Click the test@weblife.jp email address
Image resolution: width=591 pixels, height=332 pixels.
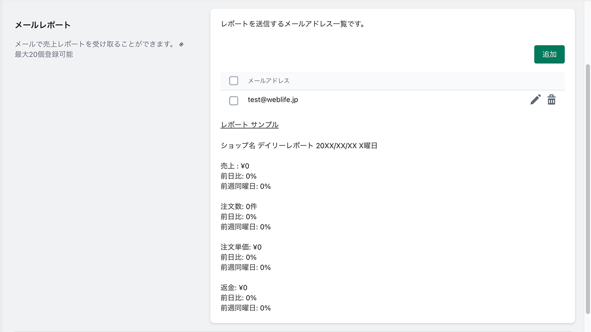click(273, 100)
